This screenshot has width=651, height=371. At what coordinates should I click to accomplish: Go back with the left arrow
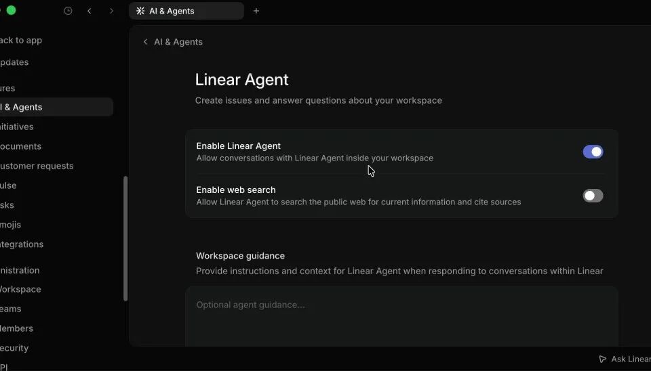click(x=90, y=12)
